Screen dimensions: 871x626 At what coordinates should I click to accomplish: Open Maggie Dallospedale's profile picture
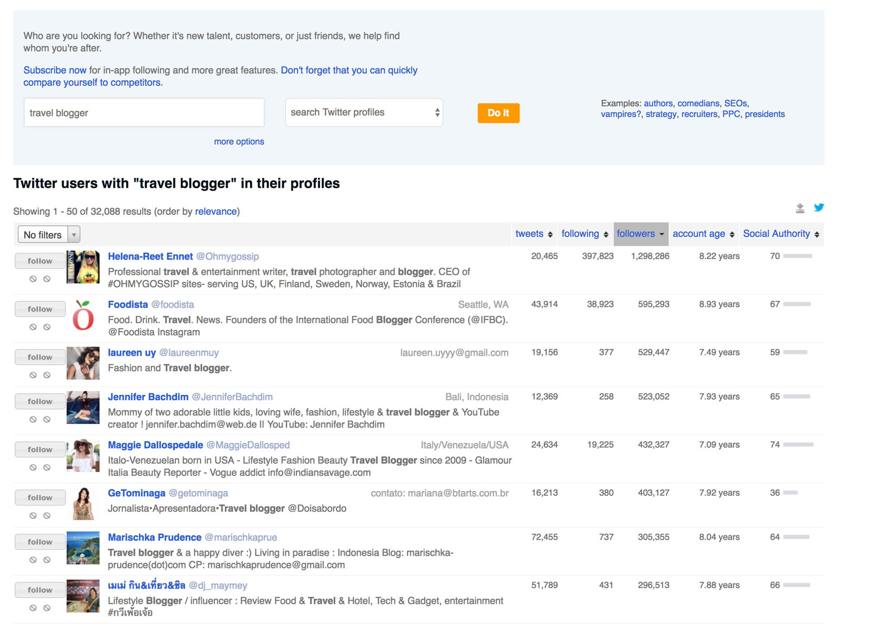[83, 456]
